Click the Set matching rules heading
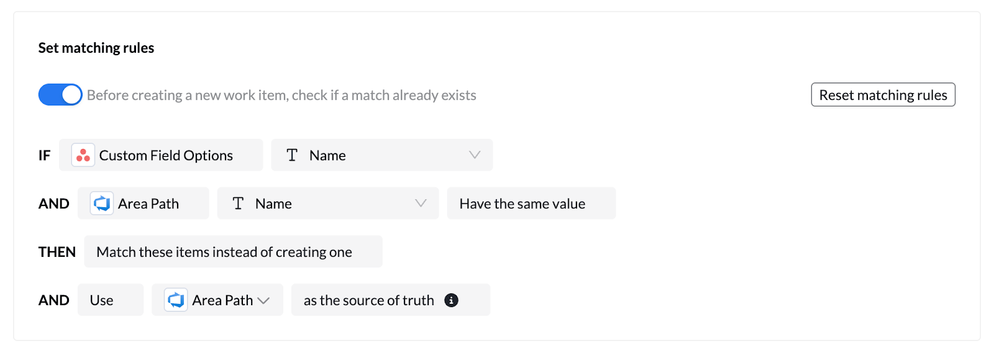Screen dimensions: 994x348 [96, 48]
